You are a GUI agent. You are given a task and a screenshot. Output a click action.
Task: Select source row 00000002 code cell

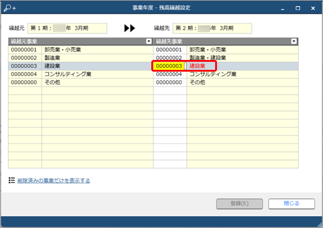[25, 58]
